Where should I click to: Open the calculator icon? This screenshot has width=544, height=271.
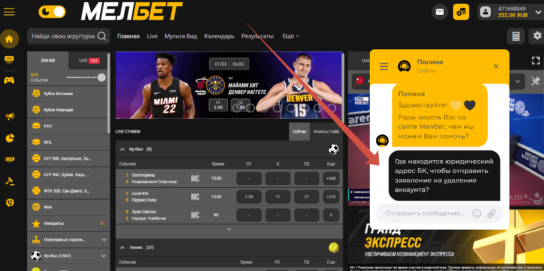[515, 37]
